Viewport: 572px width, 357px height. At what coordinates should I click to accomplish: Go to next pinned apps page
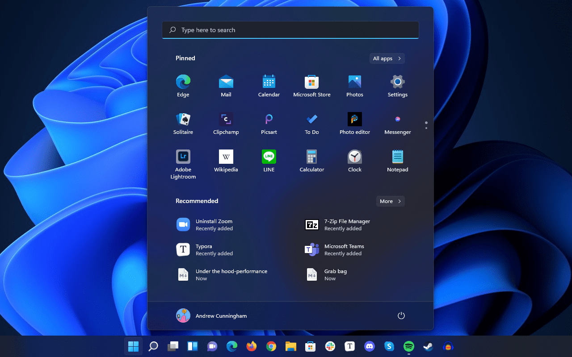point(426,128)
